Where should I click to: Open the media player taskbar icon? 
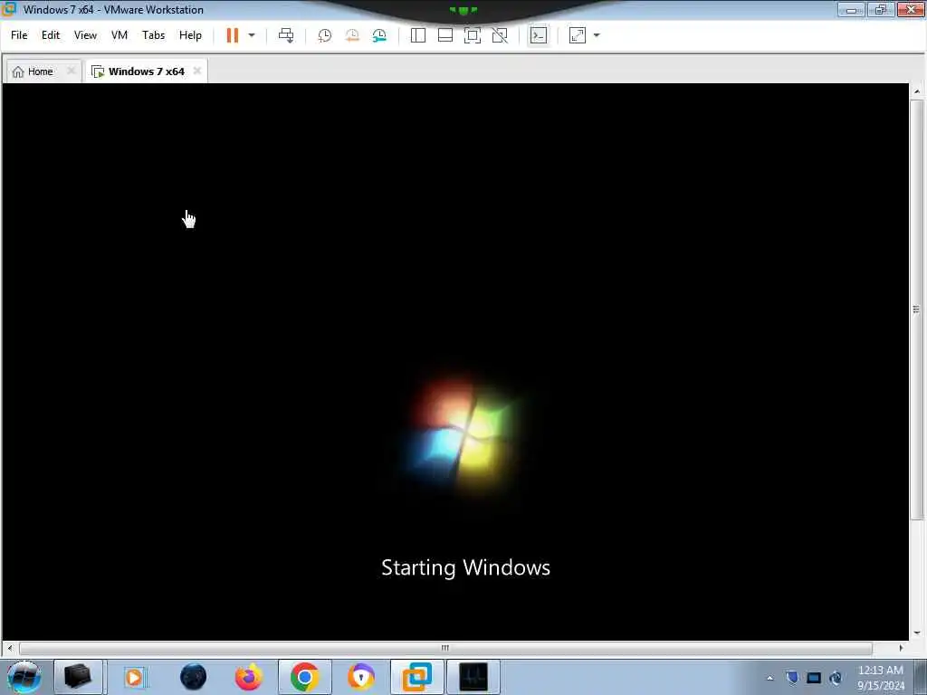click(x=134, y=677)
